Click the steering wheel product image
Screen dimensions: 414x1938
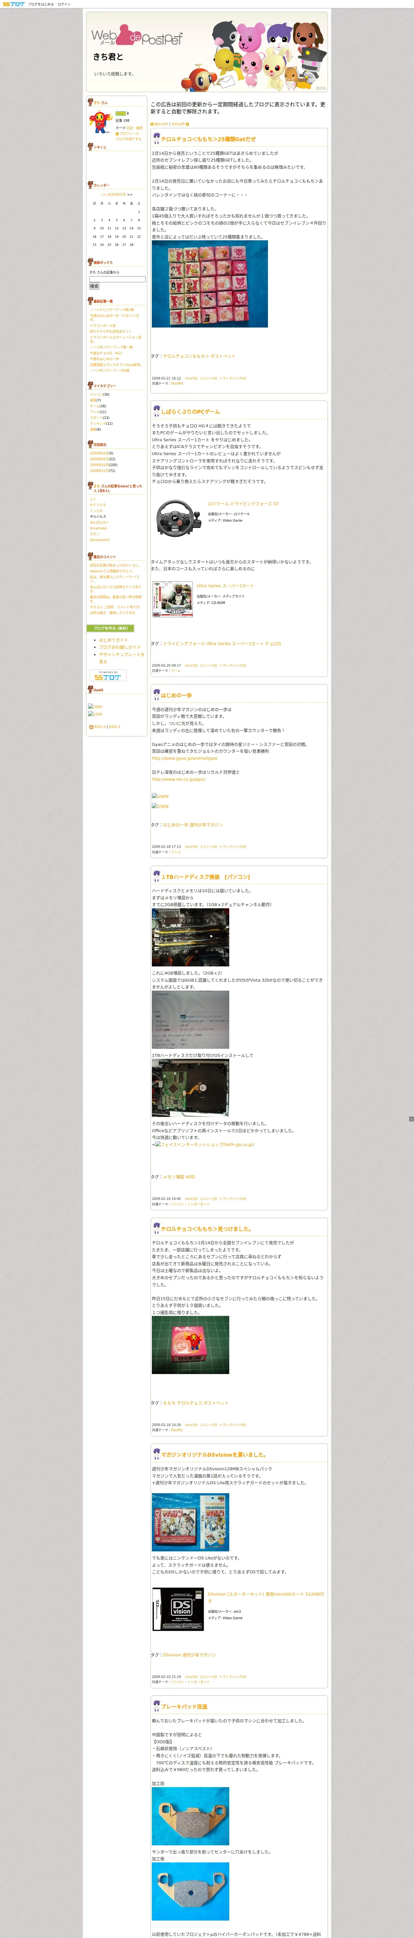click(179, 518)
